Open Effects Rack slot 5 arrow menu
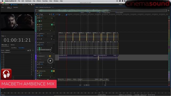The height and width of the screenshot is (96, 171). [x=32, y=61]
